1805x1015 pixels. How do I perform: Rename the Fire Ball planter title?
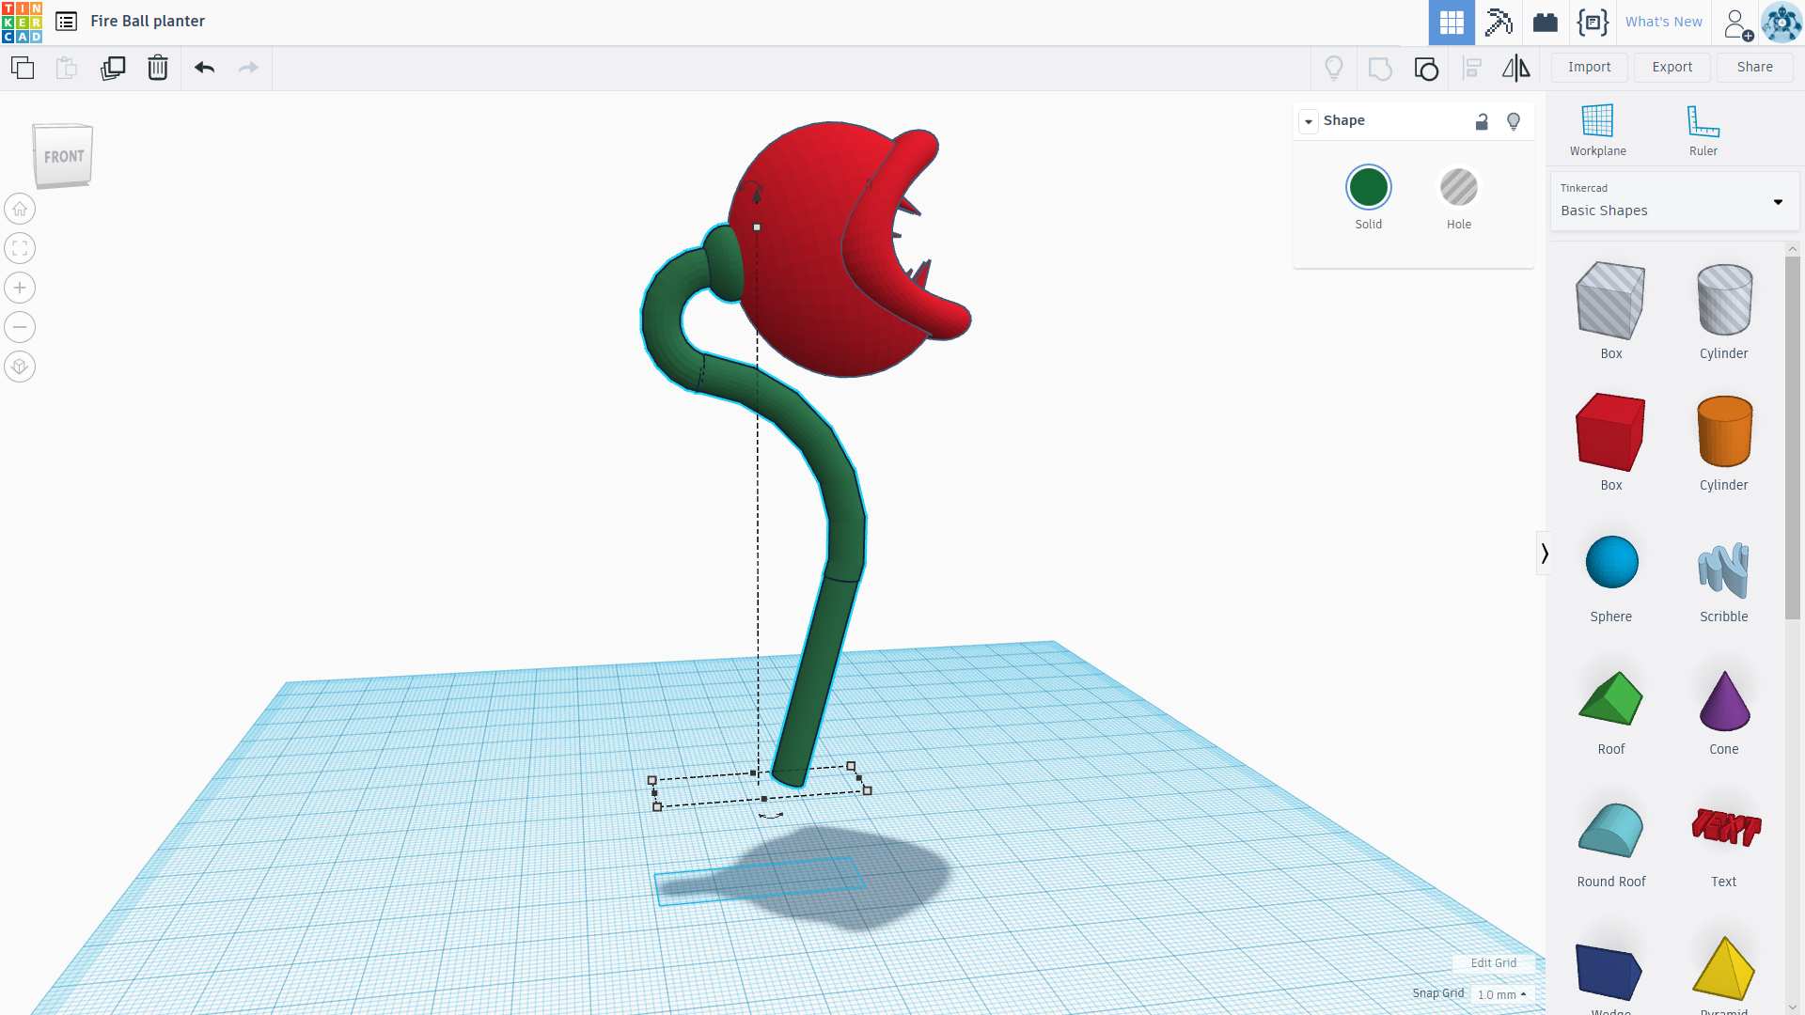148,22
